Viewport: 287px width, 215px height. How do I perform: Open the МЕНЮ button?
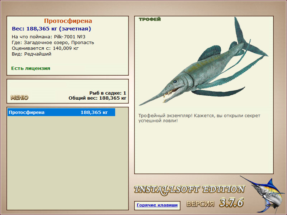19,97
